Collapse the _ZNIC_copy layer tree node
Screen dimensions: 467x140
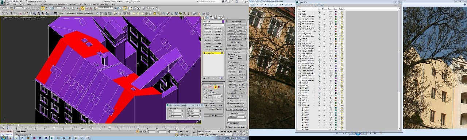point(298,105)
